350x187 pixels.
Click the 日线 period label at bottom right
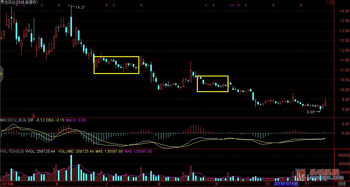click(342, 184)
